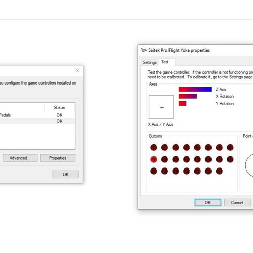Click button indicator 16 at second row end

230,159
